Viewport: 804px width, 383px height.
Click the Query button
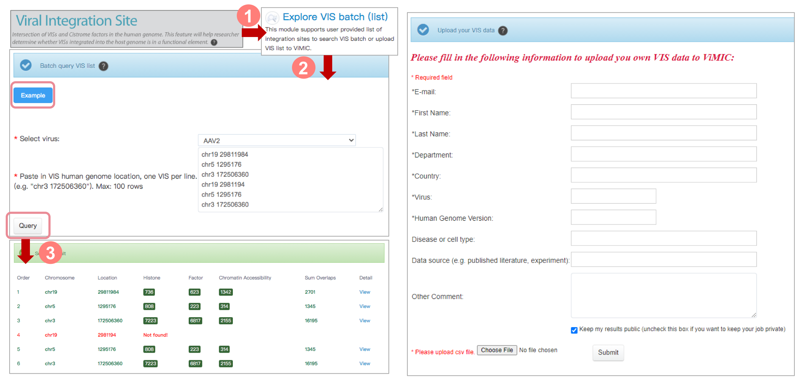[28, 226]
